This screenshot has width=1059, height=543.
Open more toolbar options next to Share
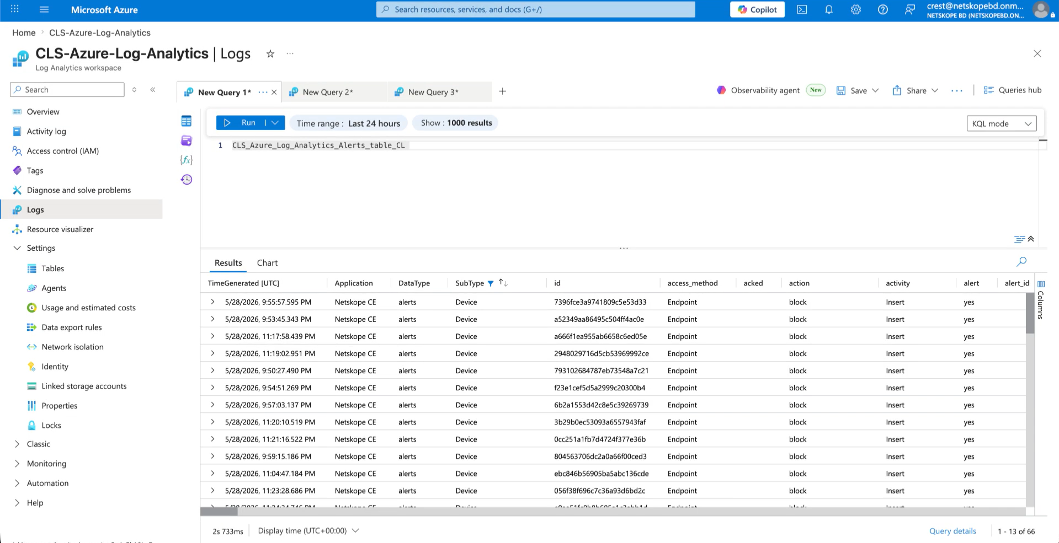click(957, 90)
